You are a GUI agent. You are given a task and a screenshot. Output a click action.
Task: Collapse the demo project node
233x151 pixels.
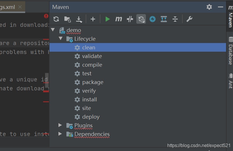click(x=53, y=30)
